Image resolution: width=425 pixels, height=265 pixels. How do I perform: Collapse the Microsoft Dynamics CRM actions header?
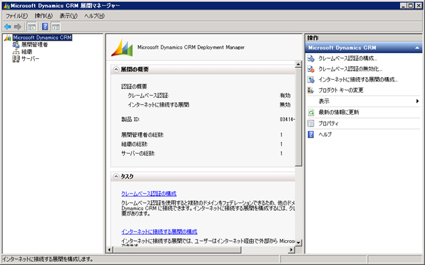point(416,48)
